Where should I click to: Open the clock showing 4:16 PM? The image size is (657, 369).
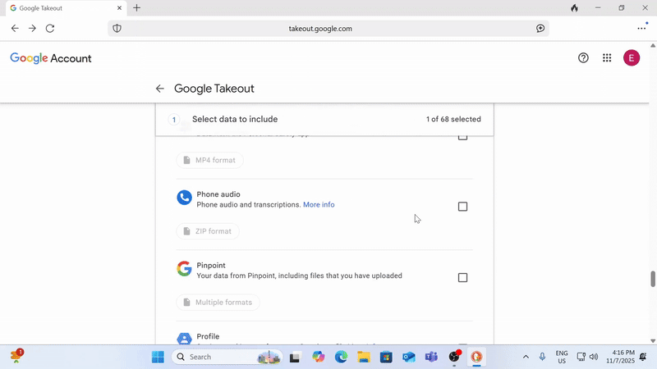point(620,357)
